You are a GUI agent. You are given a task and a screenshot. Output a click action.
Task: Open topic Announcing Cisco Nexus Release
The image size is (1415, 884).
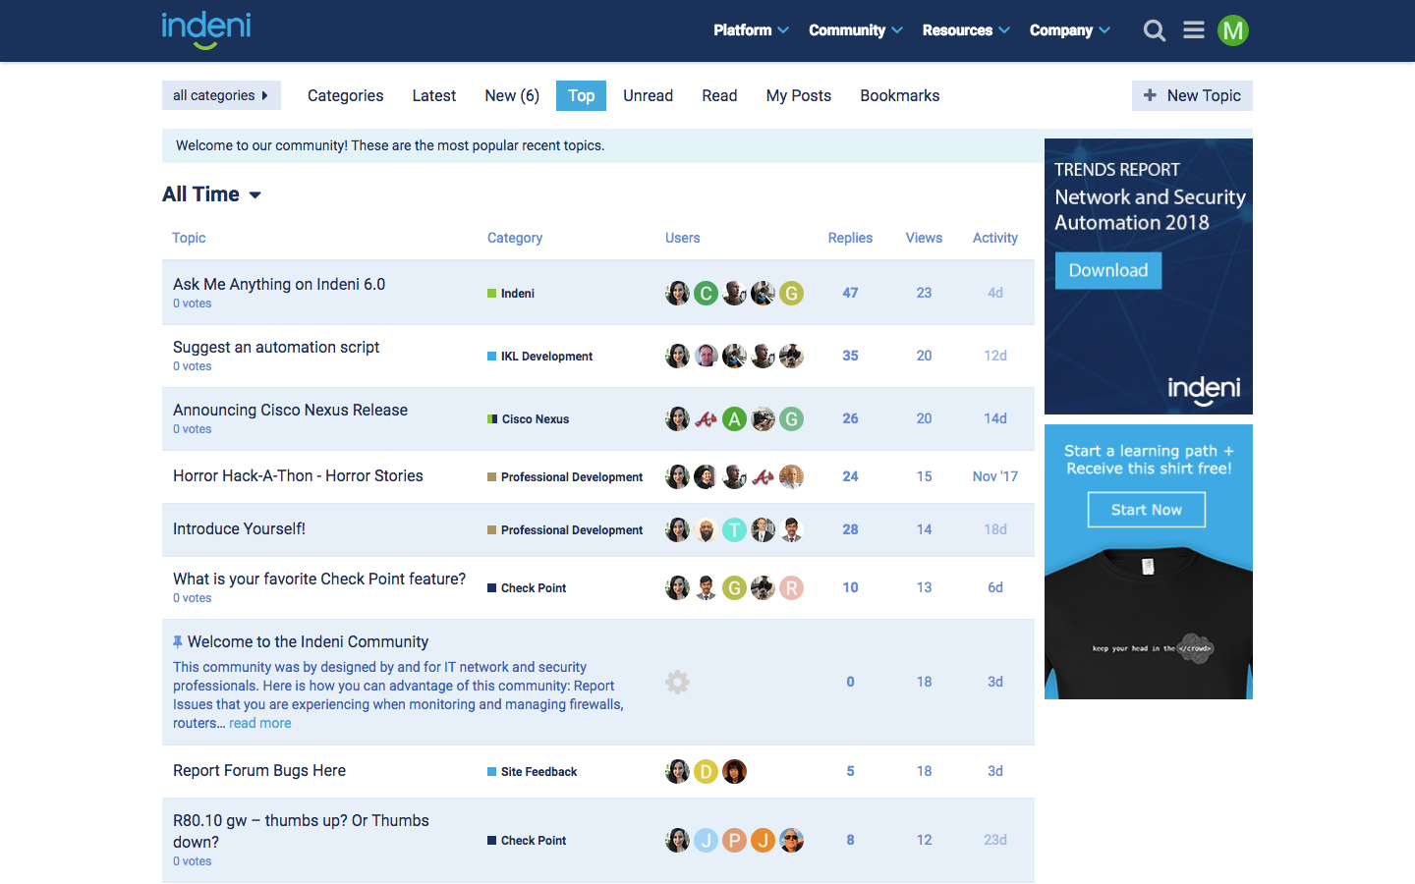click(x=290, y=410)
